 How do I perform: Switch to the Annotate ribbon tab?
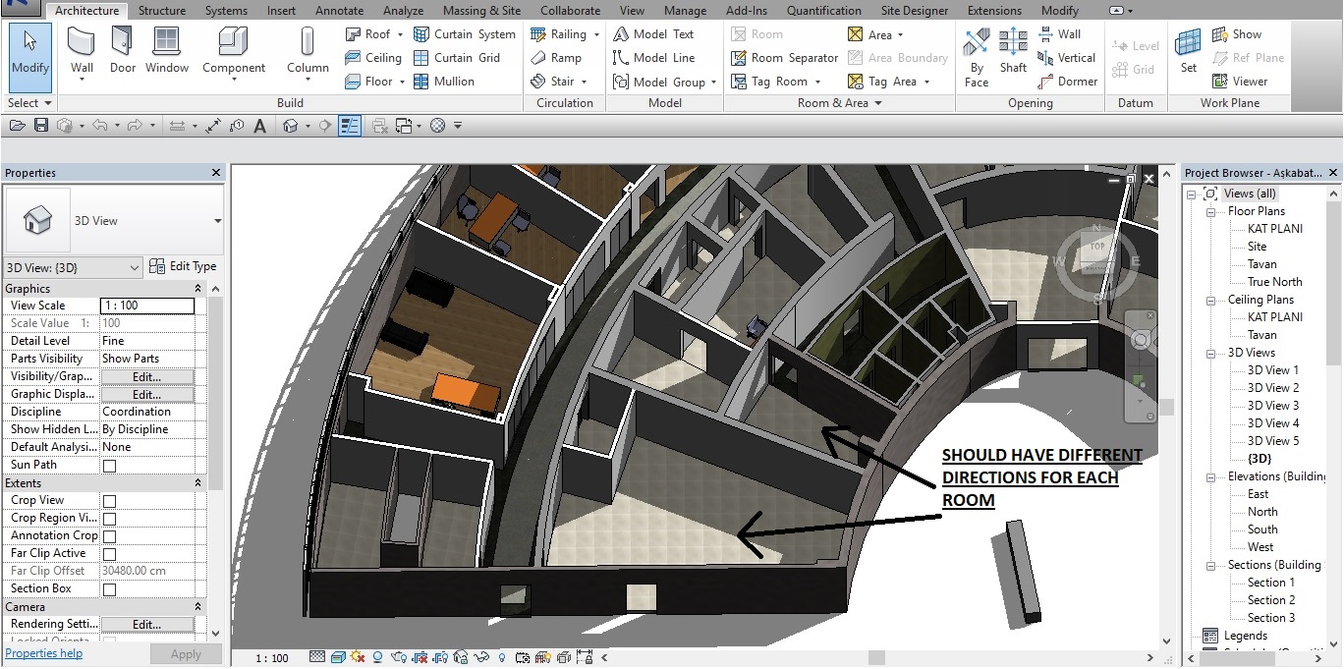pos(339,11)
